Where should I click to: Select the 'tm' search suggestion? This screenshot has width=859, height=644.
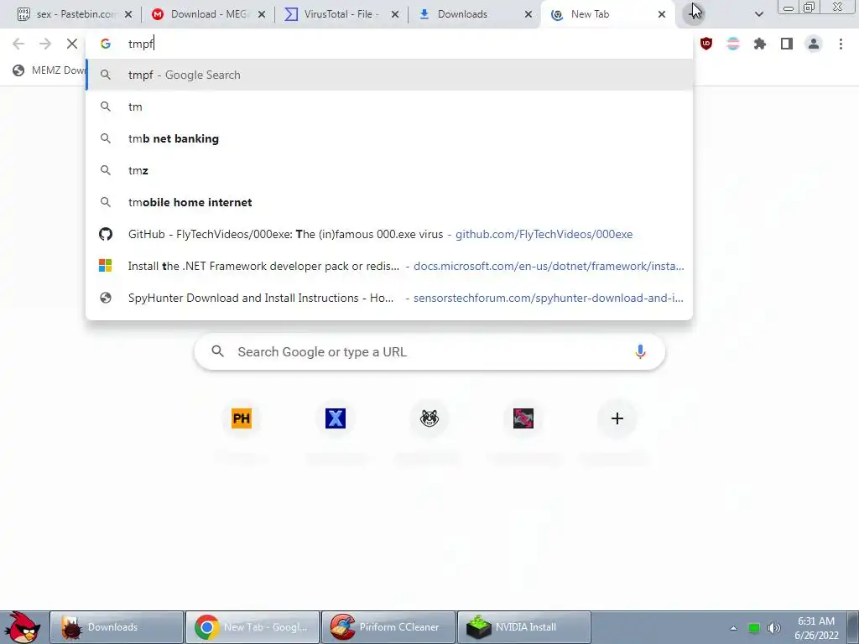coord(389,106)
